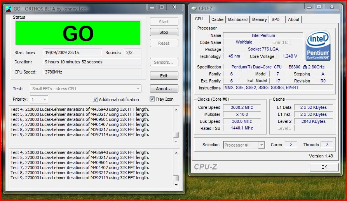Click Test 4 line in the upper log
The height and width of the screenshot is (201, 347).
(80, 109)
